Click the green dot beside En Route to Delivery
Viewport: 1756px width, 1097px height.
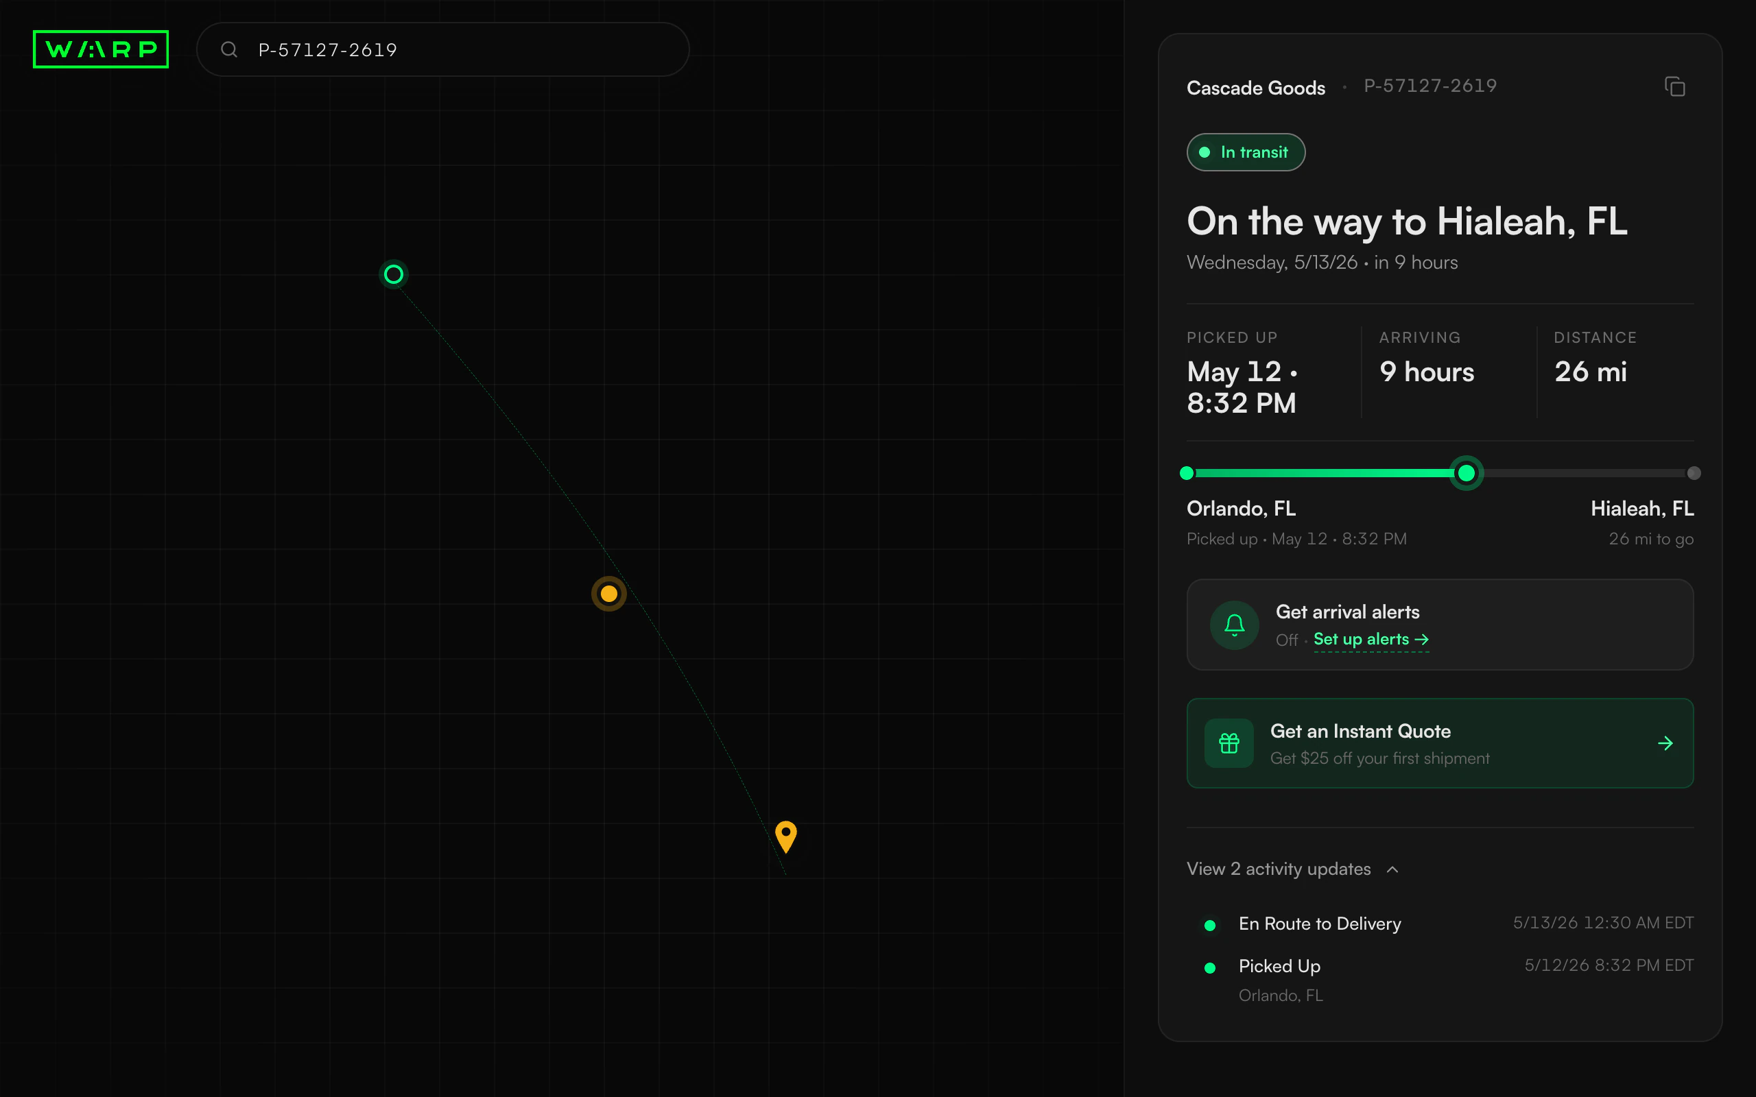1209,925
